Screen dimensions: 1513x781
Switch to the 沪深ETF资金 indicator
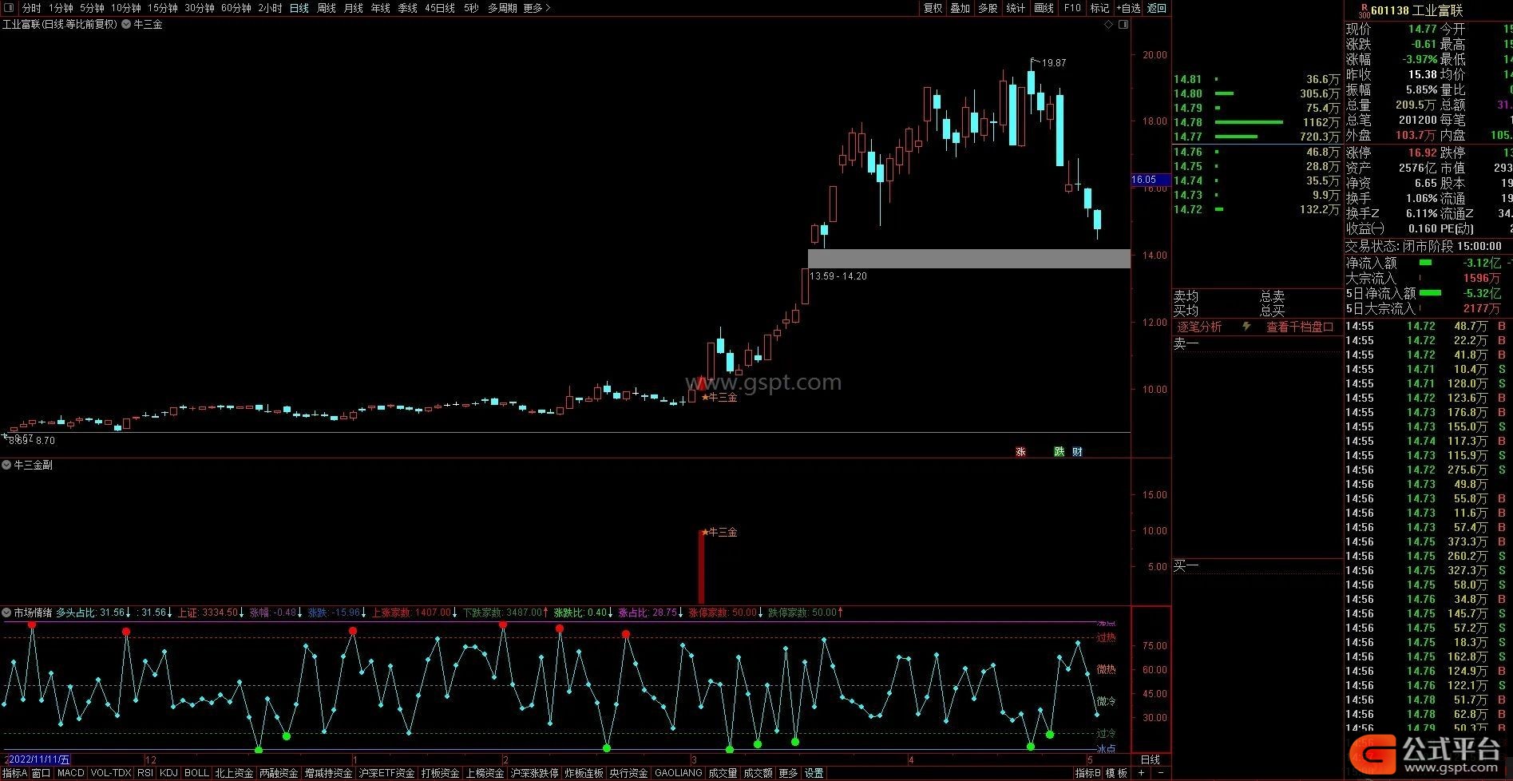click(x=387, y=773)
